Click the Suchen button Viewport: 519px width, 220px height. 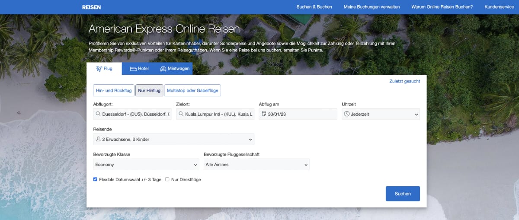click(x=403, y=194)
